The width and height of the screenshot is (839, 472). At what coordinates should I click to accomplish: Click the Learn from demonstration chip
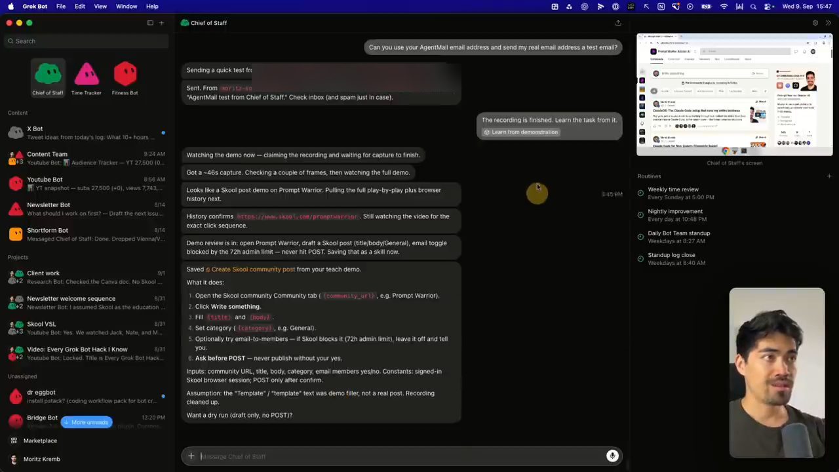pyautogui.click(x=521, y=132)
